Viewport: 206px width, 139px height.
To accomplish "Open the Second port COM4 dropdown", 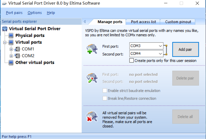I will (x=160, y=54).
